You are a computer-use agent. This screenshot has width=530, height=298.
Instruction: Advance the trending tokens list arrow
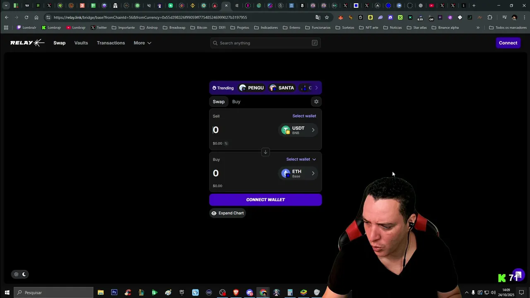click(x=316, y=88)
